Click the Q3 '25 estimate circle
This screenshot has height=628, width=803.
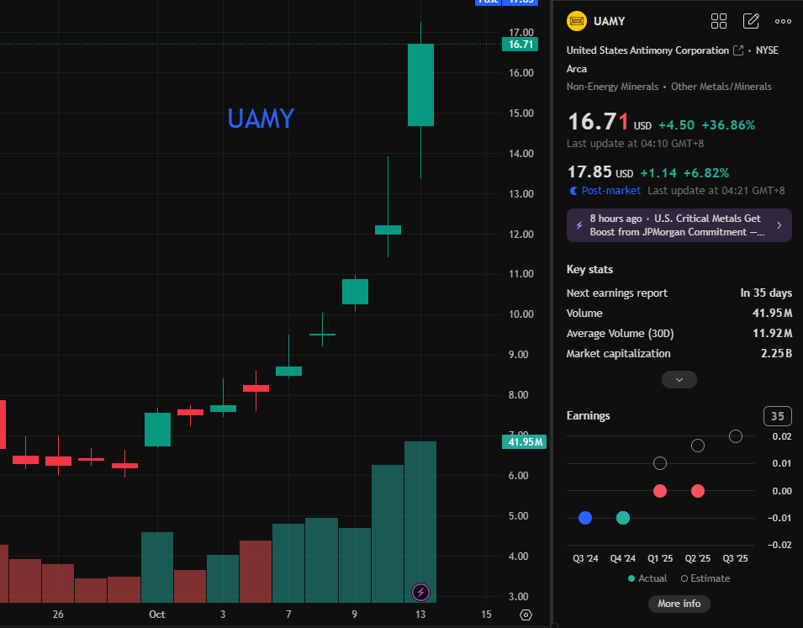click(736, 436)
